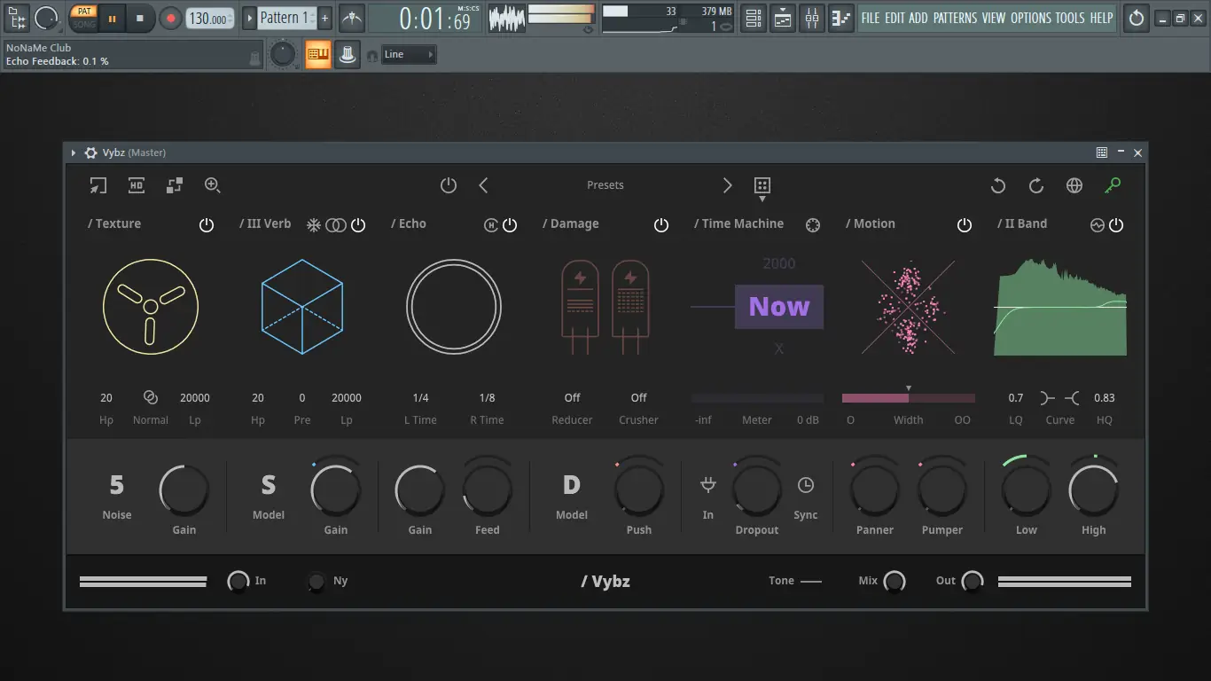Click the HD resolution icon in the plugin header

[x=136, y=185]
